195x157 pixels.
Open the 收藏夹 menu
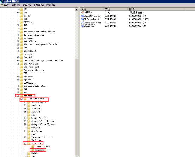point(38,5)
